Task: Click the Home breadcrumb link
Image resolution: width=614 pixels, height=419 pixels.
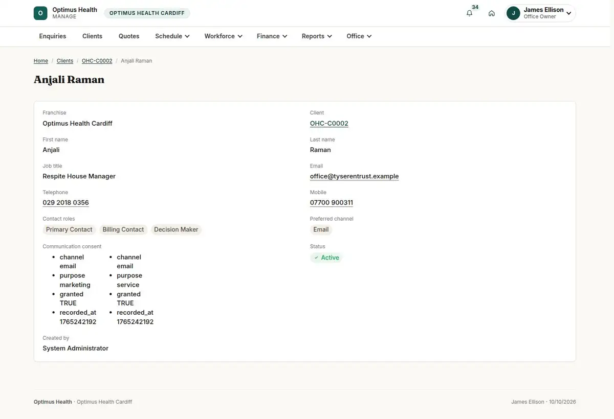Action: click(41, 61)
